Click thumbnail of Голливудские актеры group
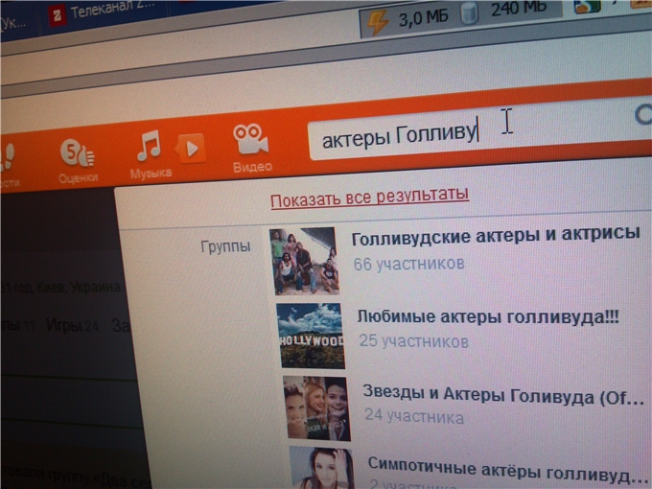The image size is (652, 489). pyautogui.click(x=304, y=261)
